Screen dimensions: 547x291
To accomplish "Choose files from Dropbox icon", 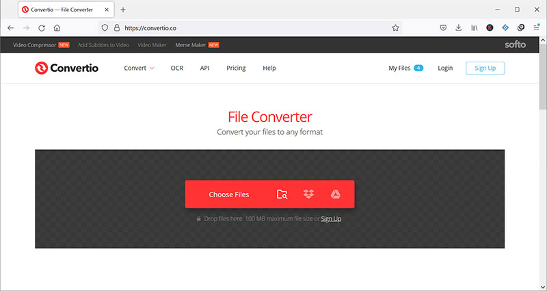I will coord(309,194).
